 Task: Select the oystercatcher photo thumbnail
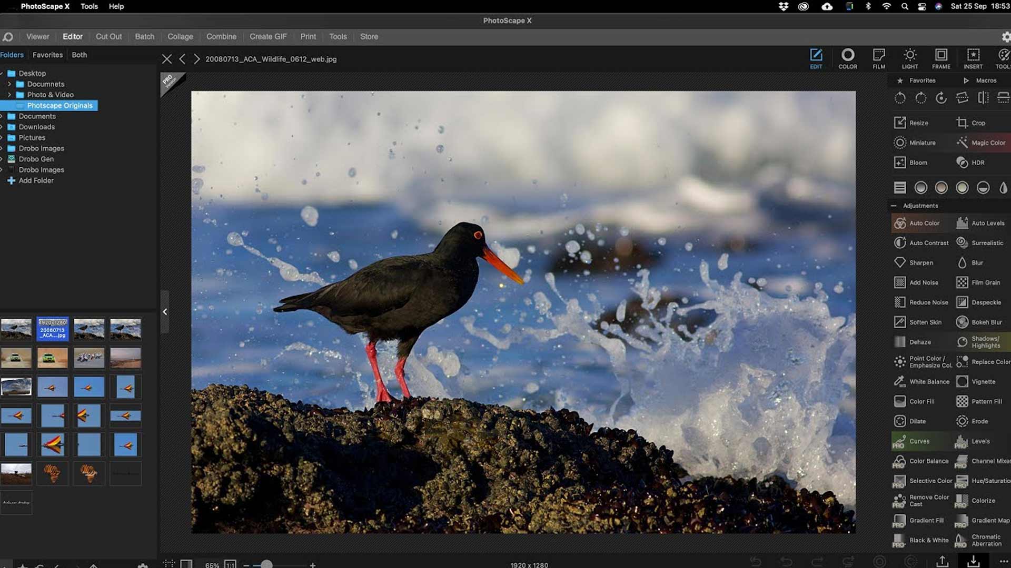(x=53, y=329)
